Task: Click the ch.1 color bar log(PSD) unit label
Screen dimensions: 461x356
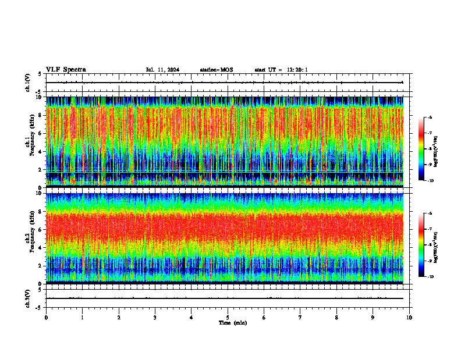Action: coord(436,152)
